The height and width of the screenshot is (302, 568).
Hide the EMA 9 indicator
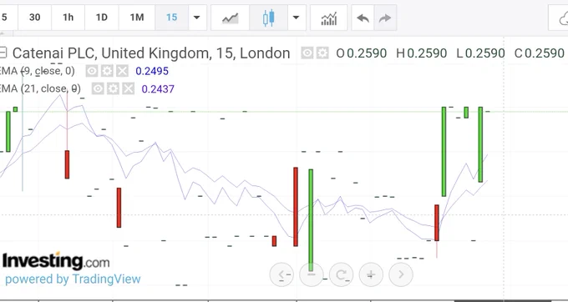pyautogui.click(x=92, y=71)
